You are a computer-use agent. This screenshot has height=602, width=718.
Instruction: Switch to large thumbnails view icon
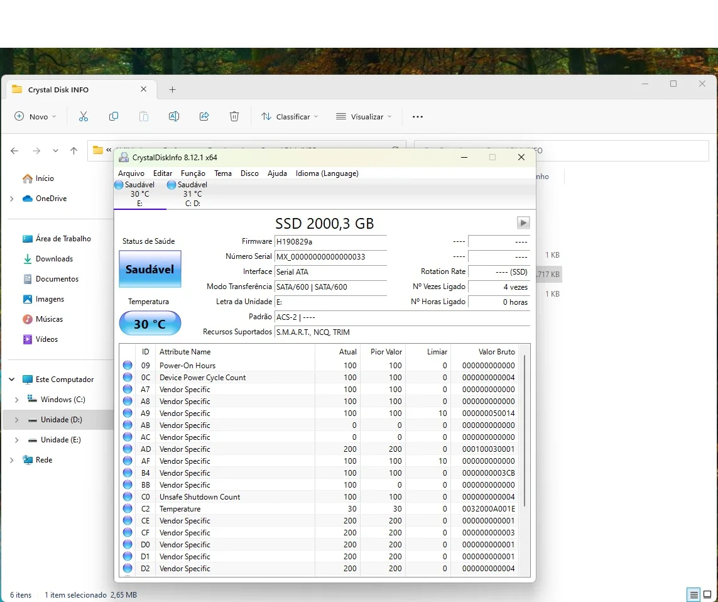(707, 594)
